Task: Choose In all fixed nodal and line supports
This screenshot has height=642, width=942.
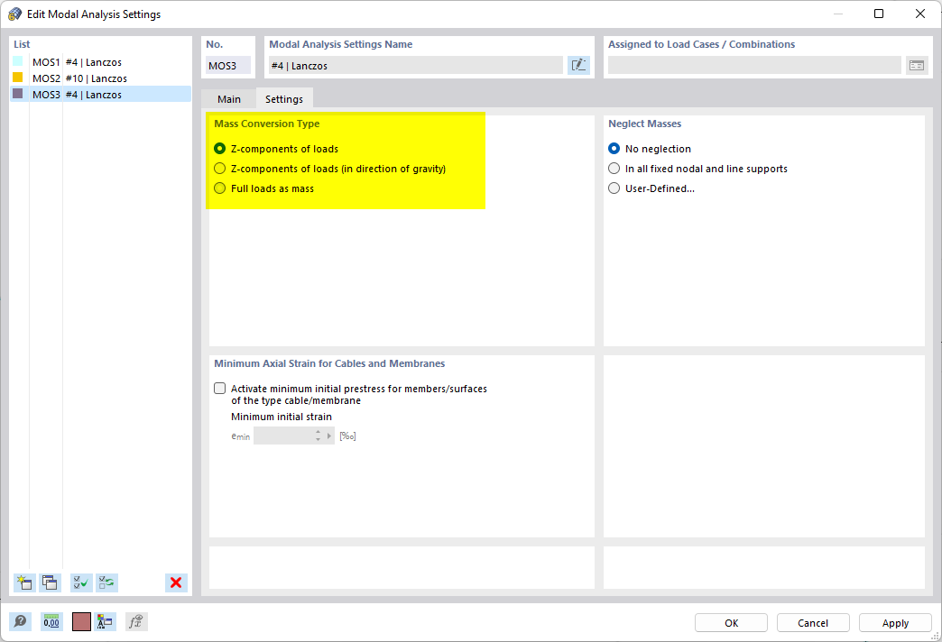Action: (697, 169)
